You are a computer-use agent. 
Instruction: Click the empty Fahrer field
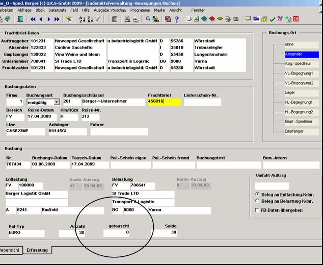[x=119, y=131]
